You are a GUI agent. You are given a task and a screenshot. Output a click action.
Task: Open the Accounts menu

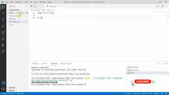(3, 83)
